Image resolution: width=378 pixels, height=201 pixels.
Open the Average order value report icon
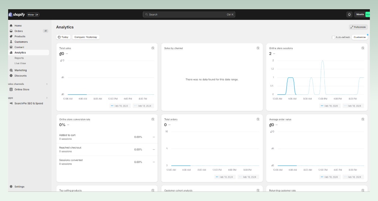click(363, 119)
